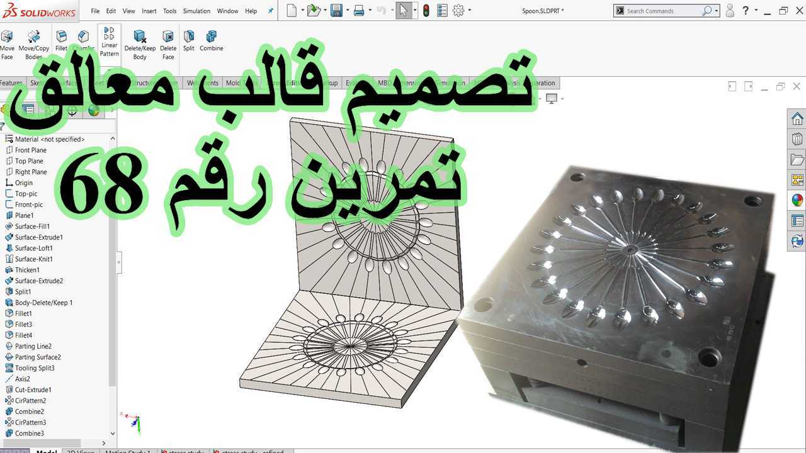The height and width of the screenshot is (453, 806).
Task: Click the feature tree scroll-down arrow
Action: 113,433
